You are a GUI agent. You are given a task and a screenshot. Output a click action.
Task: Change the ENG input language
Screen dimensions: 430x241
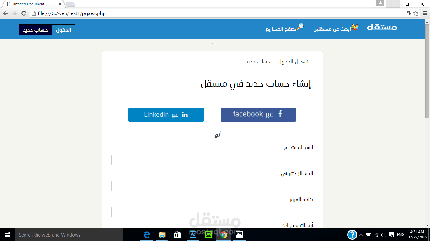(x=400, y=235)
